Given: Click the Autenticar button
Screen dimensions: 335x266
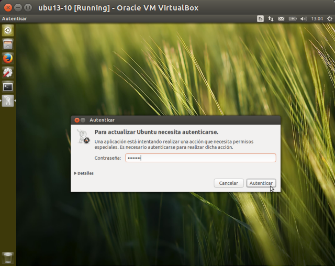Looking at the screenshot, I should tap(261, 183).
